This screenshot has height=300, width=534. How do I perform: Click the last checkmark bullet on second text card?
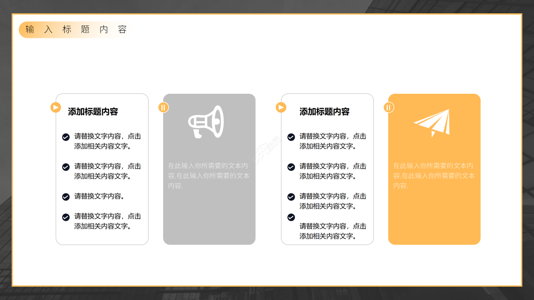[x=291, y=217]
